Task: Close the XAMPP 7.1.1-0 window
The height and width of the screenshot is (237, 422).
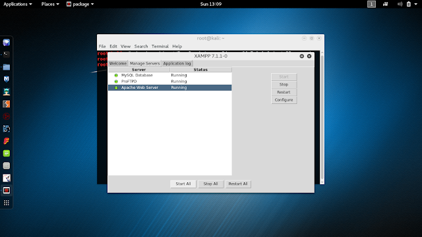Action: [309, 56]
